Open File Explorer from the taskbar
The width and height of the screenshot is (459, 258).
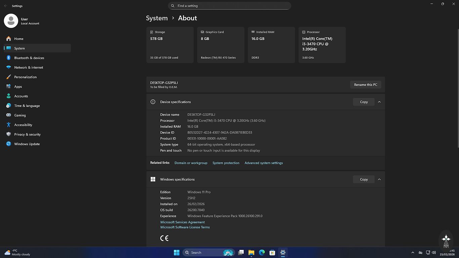[x=251, y=253]
